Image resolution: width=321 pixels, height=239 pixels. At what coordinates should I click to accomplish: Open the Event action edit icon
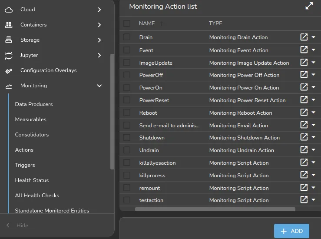[x=304, y=50]
